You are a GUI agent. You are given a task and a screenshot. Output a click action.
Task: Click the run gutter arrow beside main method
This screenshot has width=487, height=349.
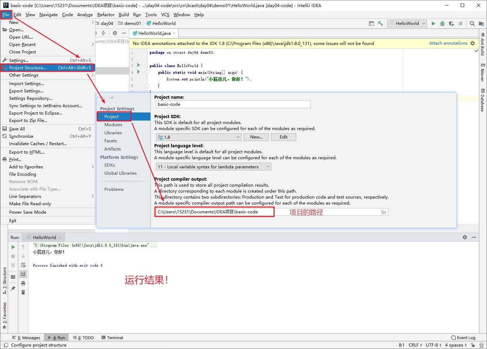138,72
